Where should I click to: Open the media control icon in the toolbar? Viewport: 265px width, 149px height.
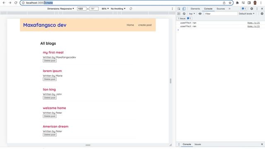(x=243, y=3)
